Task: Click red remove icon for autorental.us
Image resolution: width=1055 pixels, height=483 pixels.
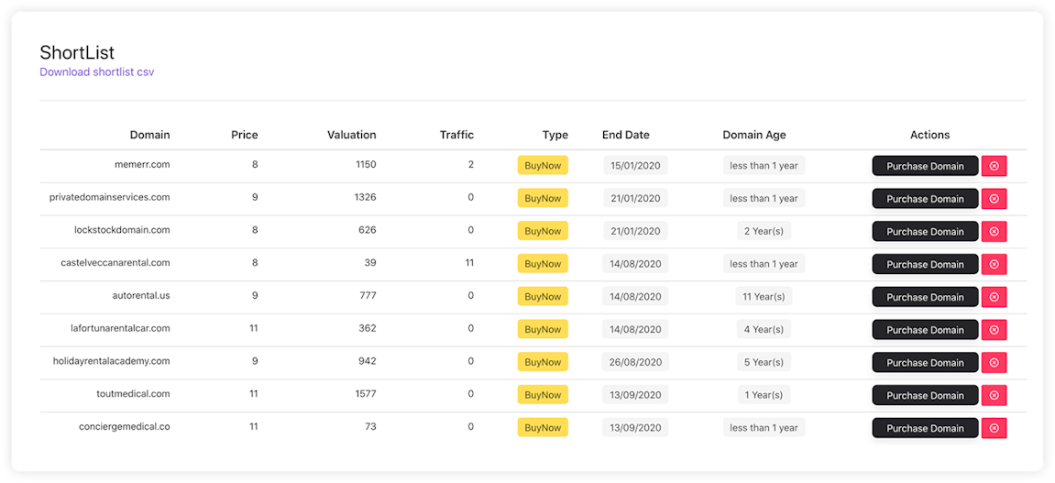Action: pos(994,297)
